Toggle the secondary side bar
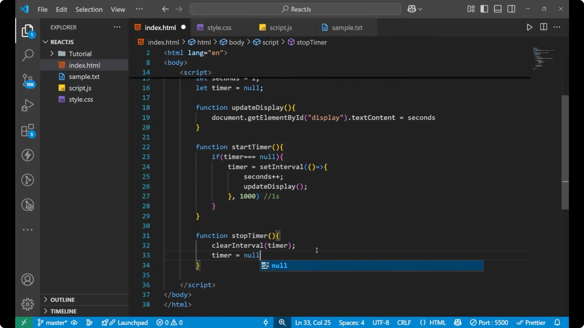 tap(511, 9)
